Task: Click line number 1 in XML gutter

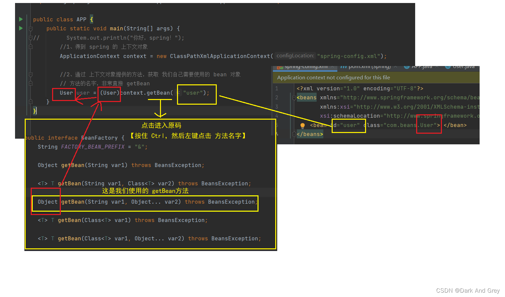Action: pyautogui.click(x=277, y=88)
